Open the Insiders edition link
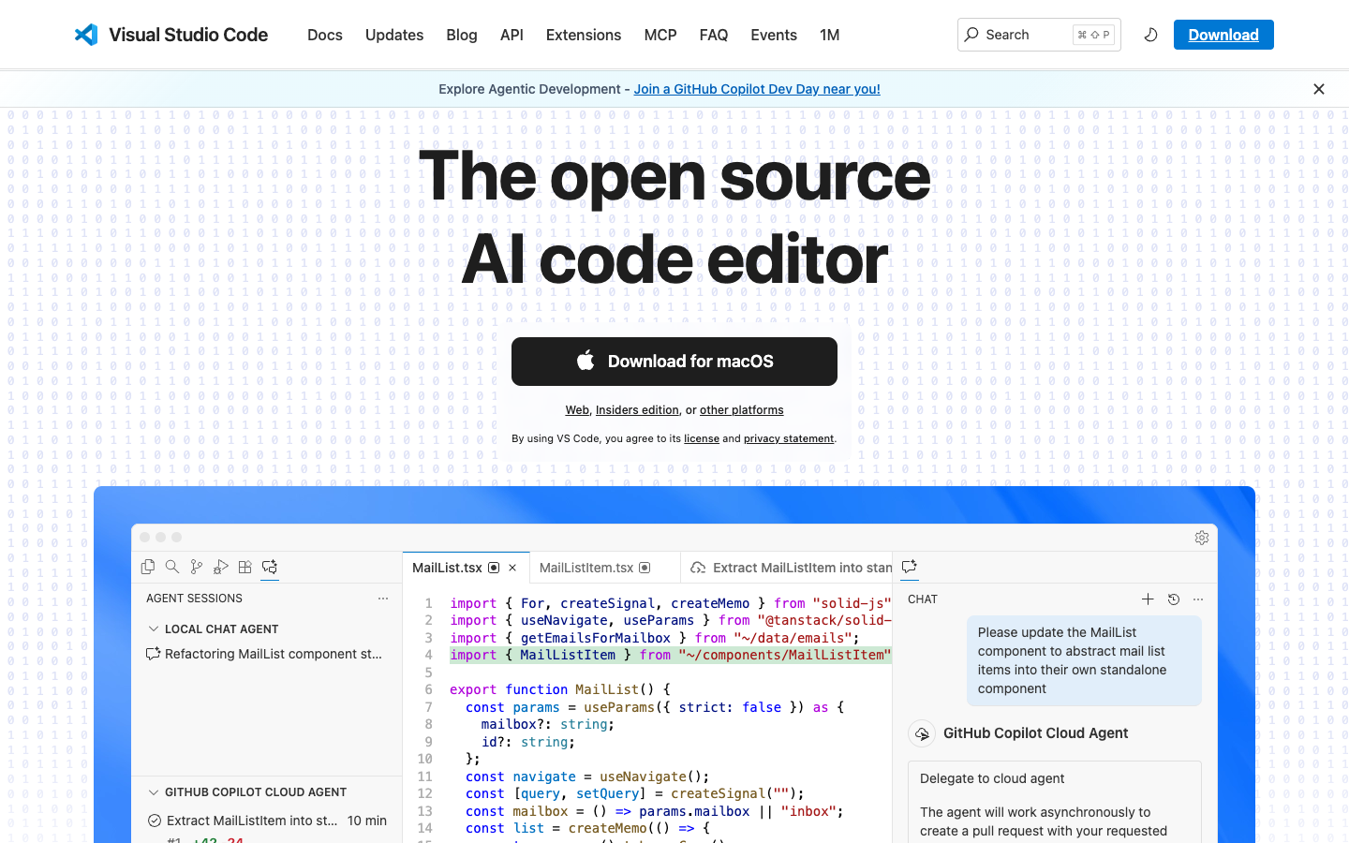This screenshot has height=843, width=1349. [x=637, y=410]
